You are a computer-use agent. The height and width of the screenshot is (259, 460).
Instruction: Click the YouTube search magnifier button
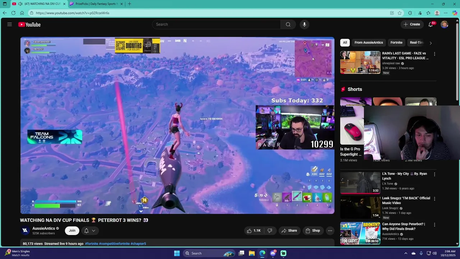[x=288, y=24]
